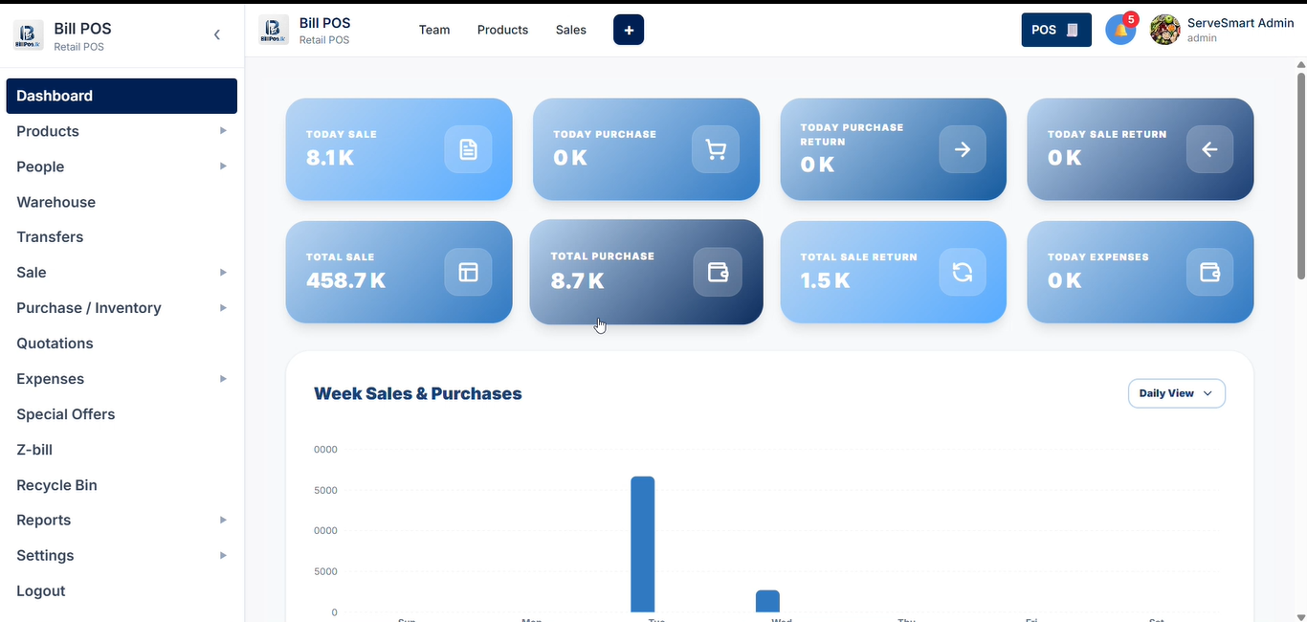Open Recycle Bin from the sidebar

coord(122,485)
